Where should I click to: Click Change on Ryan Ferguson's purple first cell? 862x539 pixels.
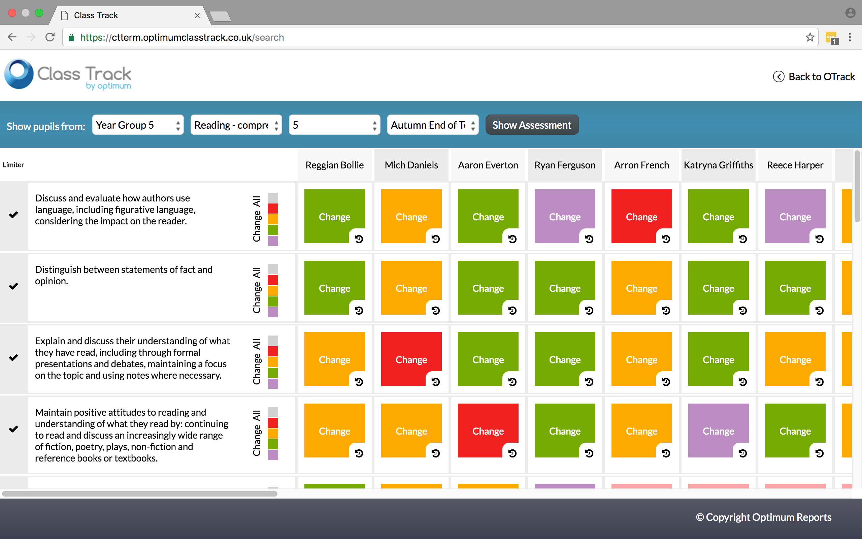(x=565, y=217)
